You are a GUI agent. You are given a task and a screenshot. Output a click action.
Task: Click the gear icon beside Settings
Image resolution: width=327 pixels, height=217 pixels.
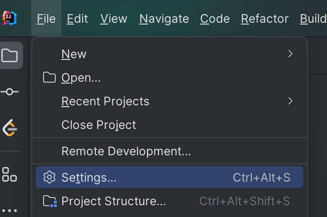click(49, 177)
